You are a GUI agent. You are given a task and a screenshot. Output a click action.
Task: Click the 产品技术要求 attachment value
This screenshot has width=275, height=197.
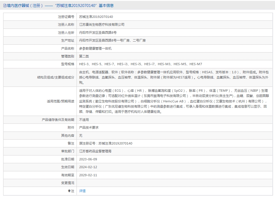[x=89, y=128]
